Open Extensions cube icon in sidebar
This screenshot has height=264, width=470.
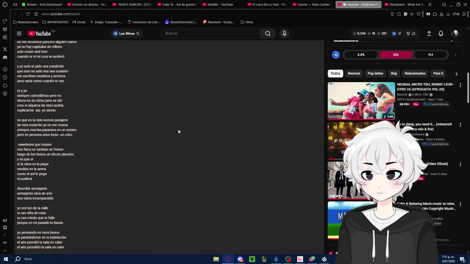(x=5, y=85)
